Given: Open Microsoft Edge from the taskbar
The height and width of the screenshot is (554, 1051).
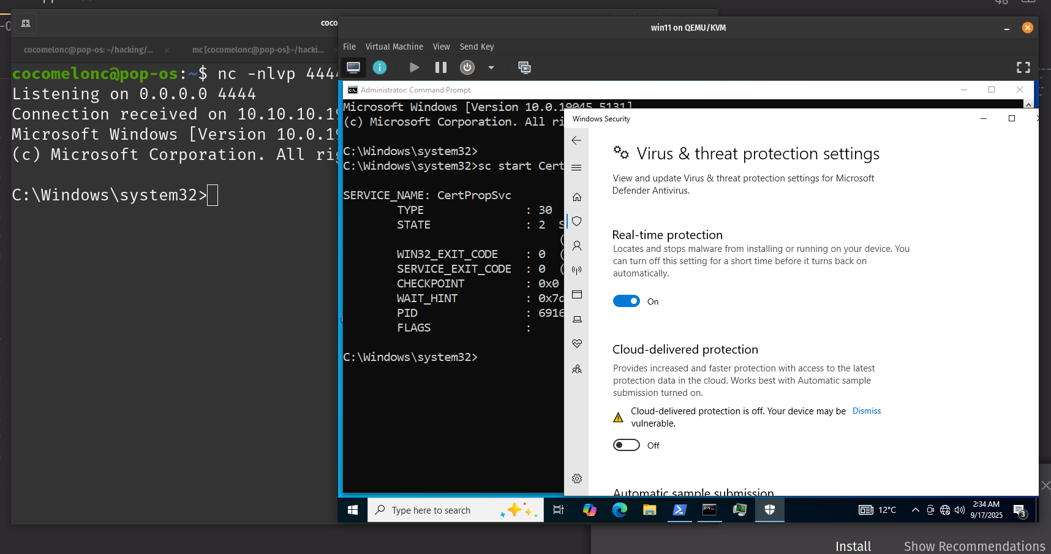Looking at the screenshot, I should tap(619, 510).
